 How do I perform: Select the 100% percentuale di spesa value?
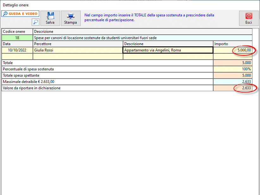click(x=233, y=69)
